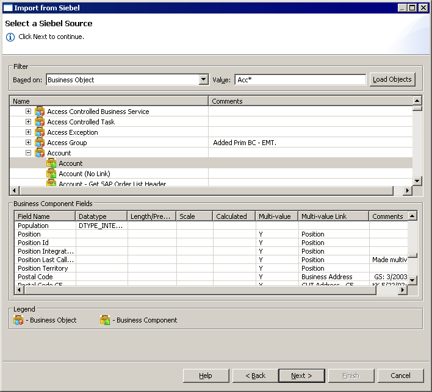Click object list scroll up arrow
Image resolution: width=432 pixels, height=392 pixels.
pyautogui.click(x=417, y=101)
